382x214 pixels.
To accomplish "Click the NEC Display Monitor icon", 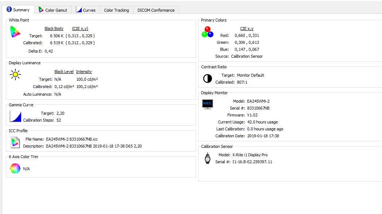I will [x=207, y=104].
